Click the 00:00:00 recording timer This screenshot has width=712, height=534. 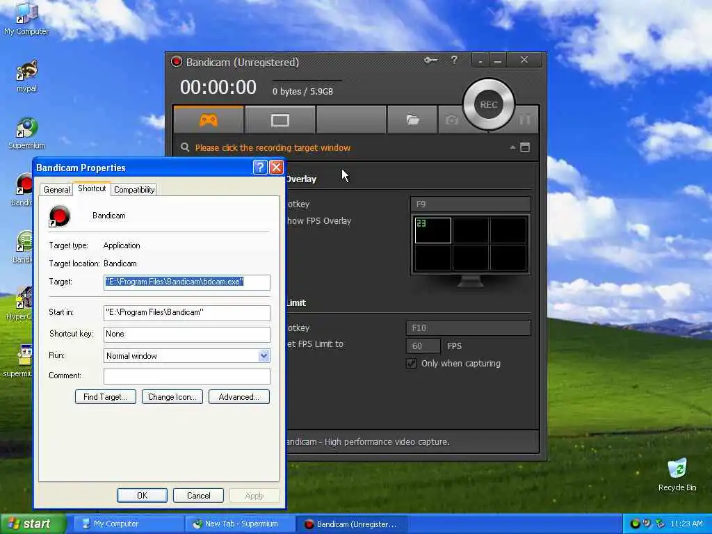218,87
